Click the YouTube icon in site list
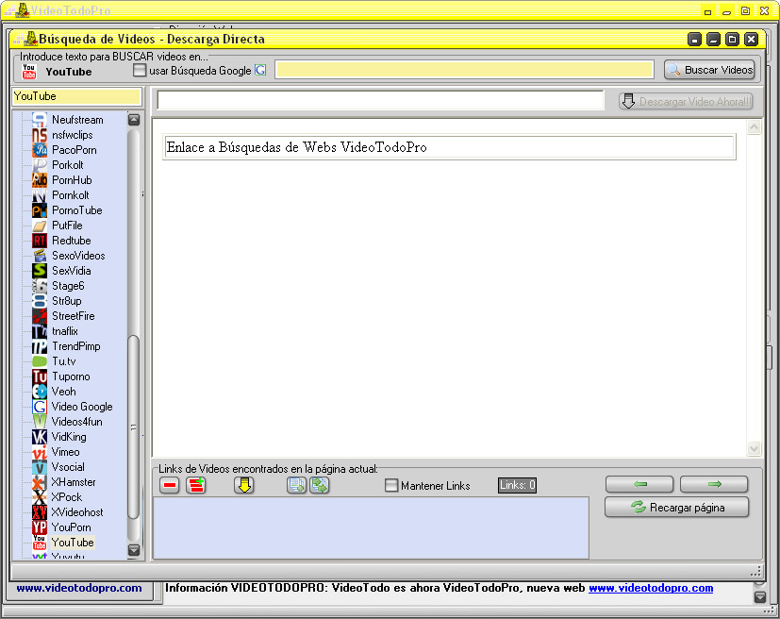The height and width of the screenshot is (619, 780). (x=40, y=543)
